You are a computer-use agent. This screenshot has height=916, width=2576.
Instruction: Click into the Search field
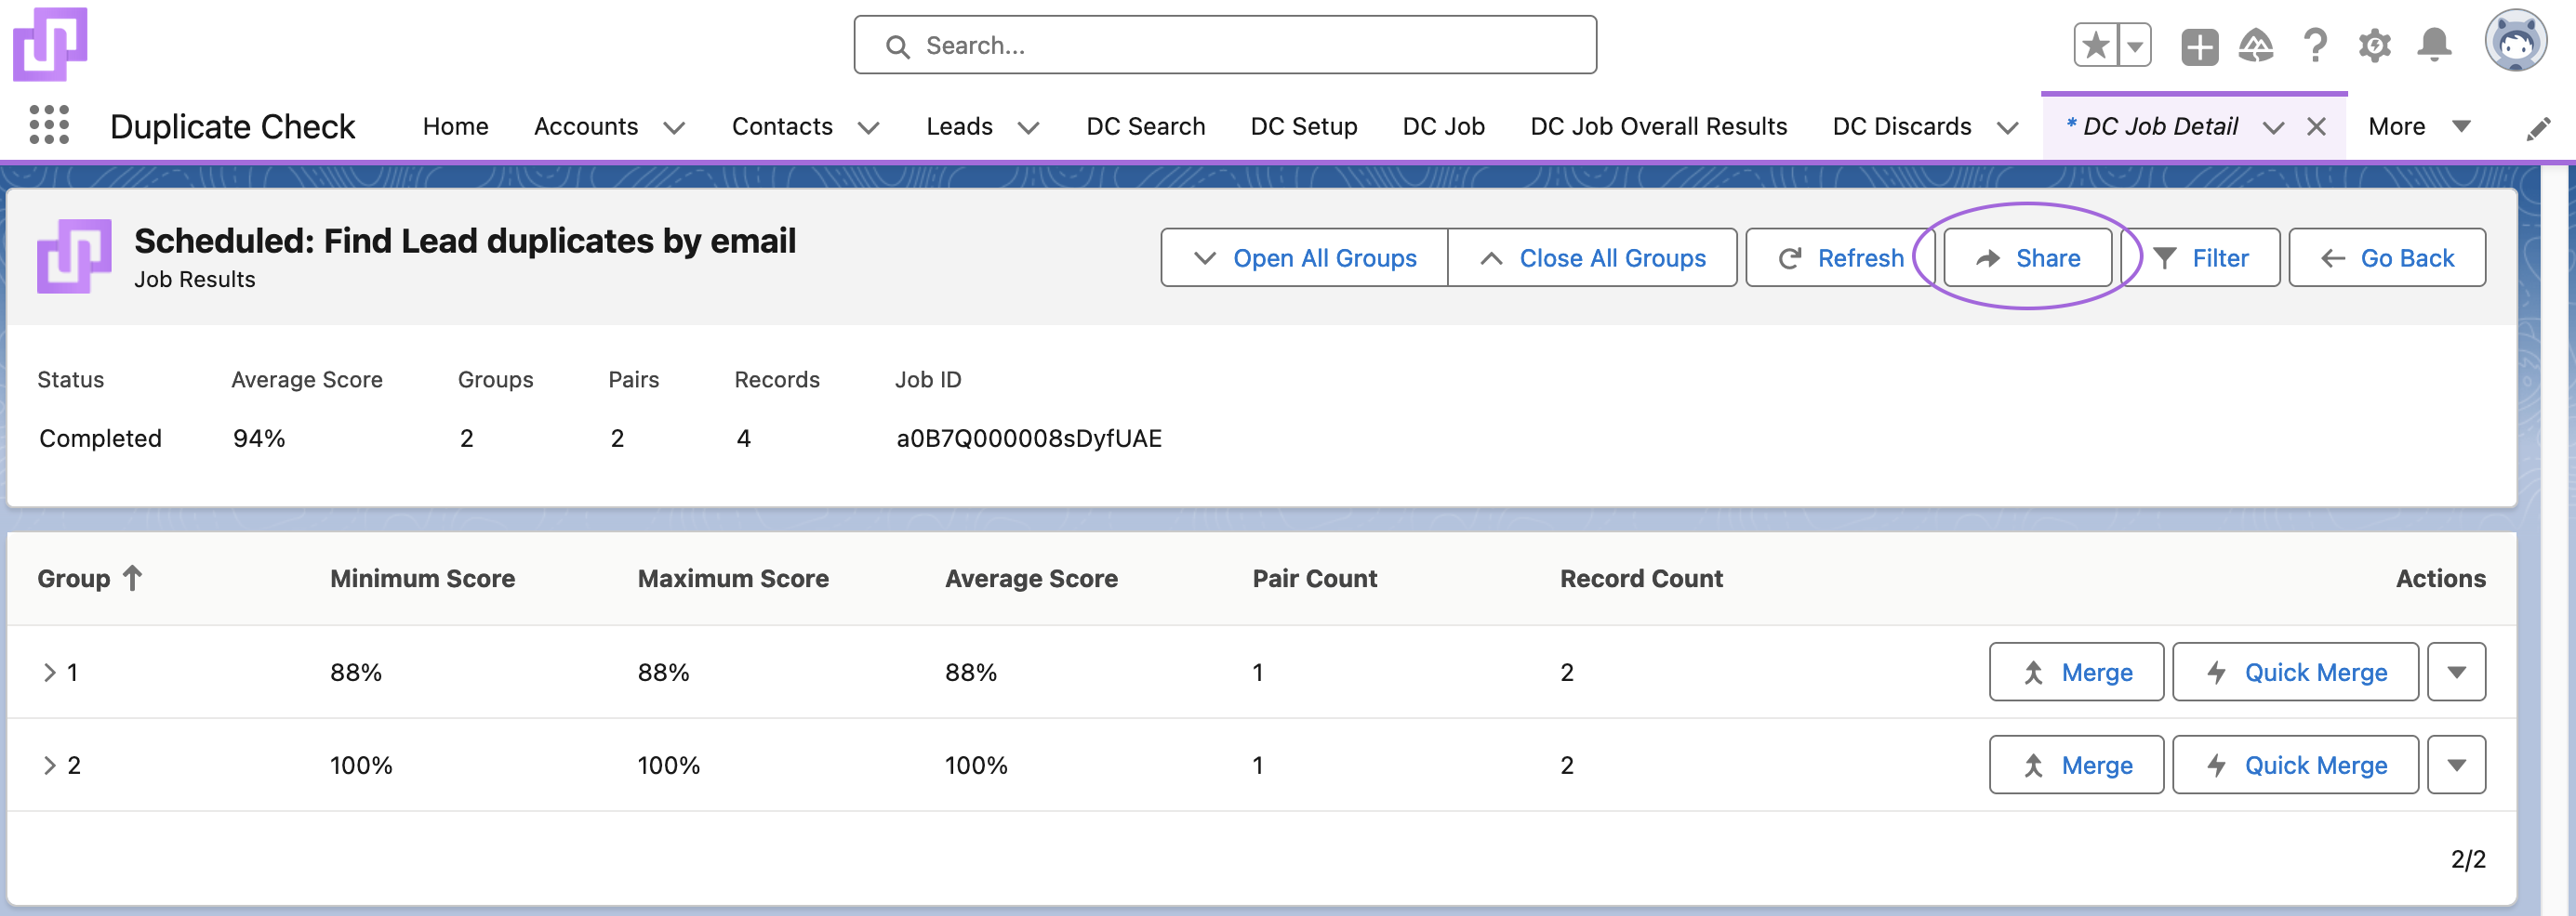(x=1225, y=45)
